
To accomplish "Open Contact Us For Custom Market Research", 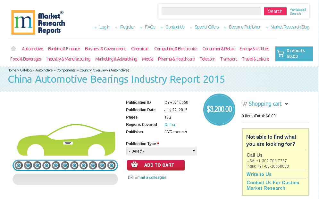I will [273, 185].
